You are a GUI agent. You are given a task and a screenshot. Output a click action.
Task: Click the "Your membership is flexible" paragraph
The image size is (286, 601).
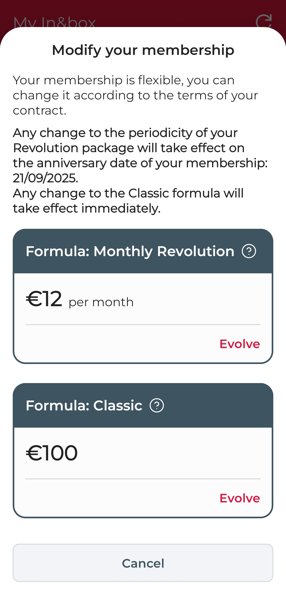[x=135, y=95]
